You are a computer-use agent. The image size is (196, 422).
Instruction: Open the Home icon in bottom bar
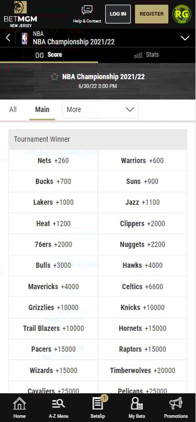[x=19, y=407]
